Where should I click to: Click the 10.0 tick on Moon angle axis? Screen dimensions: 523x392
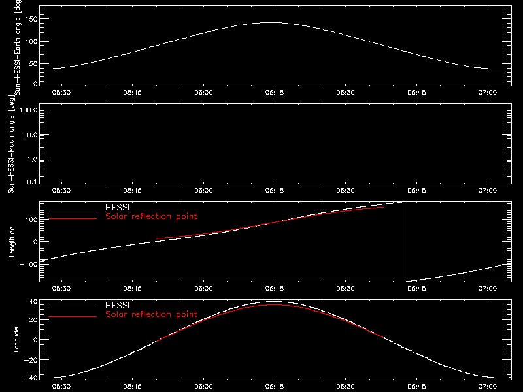click(30, 135)
